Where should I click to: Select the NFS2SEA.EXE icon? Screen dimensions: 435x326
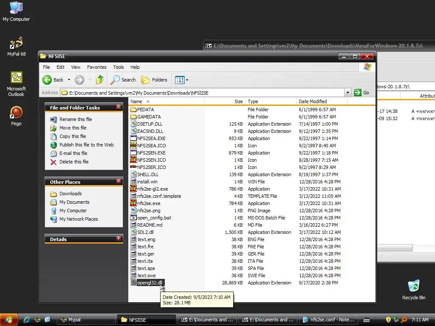click(x=133, y=138)
